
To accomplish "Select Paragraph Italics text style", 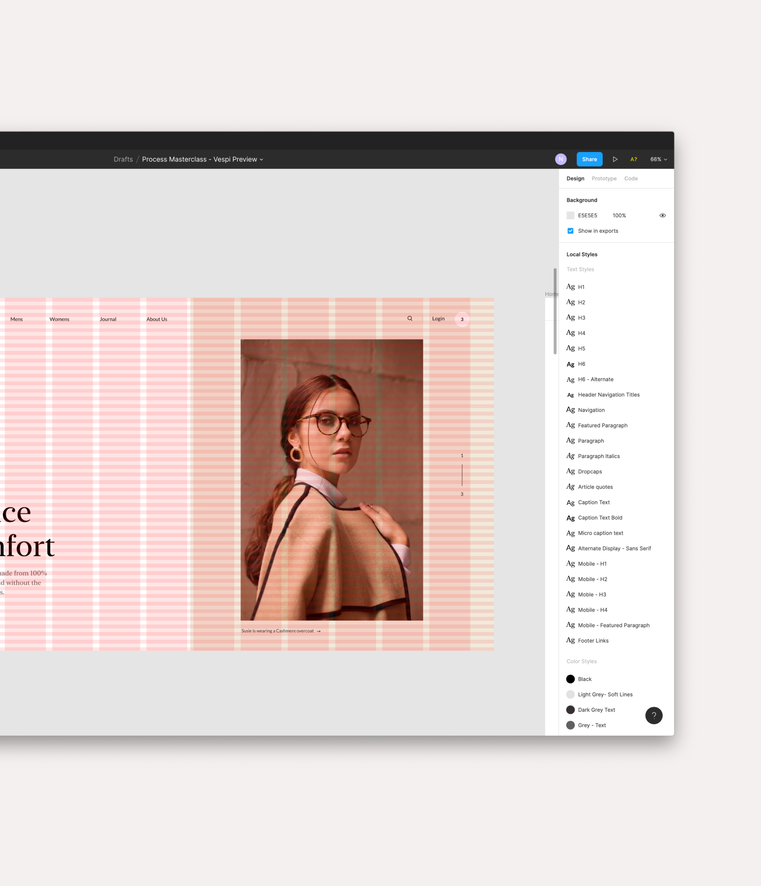I will [x=616, y=456].
